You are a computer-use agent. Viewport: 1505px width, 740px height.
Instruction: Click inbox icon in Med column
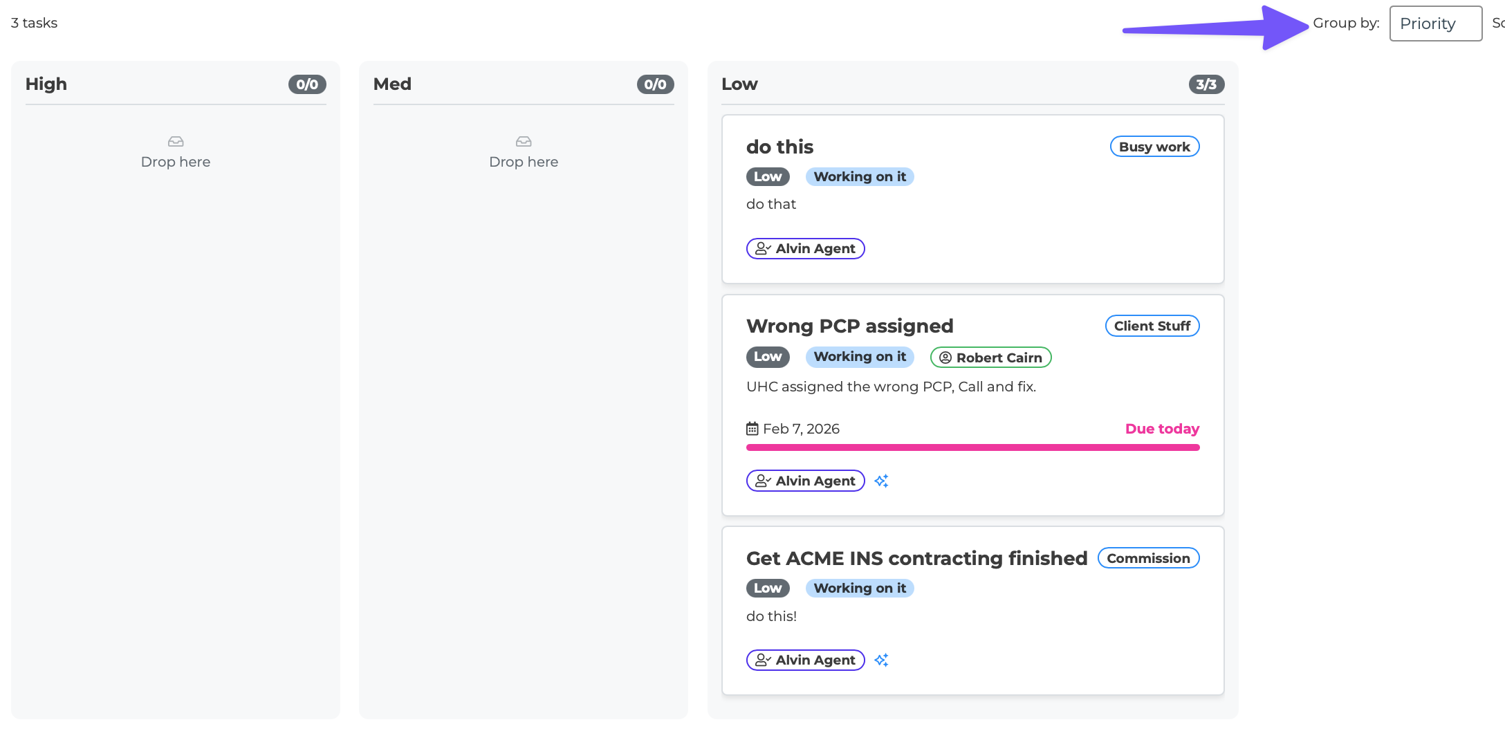(524, 142)
